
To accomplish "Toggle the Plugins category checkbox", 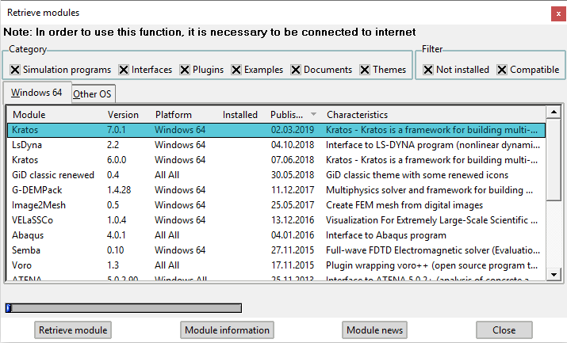I will [185, 70].
